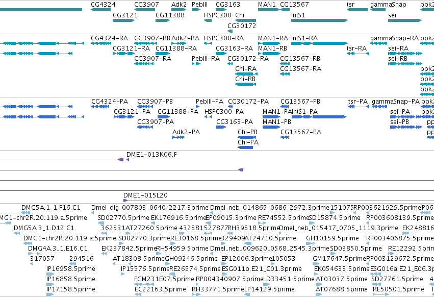This screenshot has height=297, width=434.
Task: Select the RE50501.5prime EST label
Action: click(x=398, y=289)
